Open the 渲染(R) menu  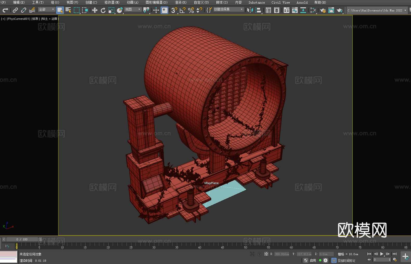click(181, 2)
